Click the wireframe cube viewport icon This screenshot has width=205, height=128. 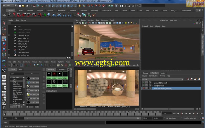(115, 23)
